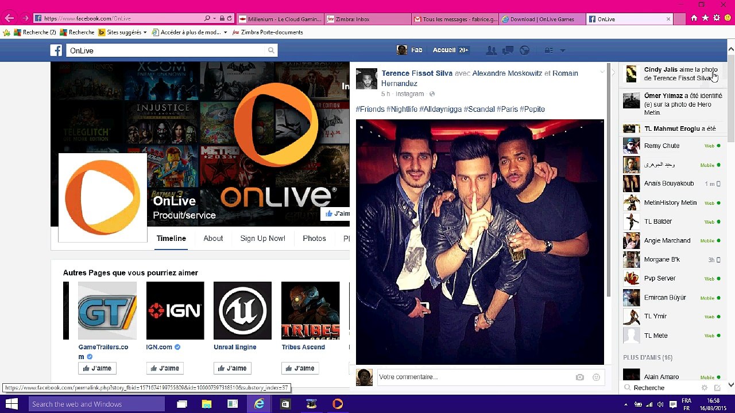The image size is (735, 413).
Task: Open the privacy shortcuts lock icon
Action: point(548,50)
